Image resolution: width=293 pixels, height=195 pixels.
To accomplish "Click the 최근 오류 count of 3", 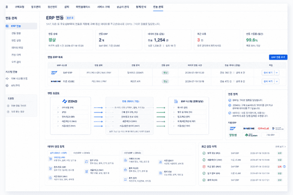I will [199, 40].
